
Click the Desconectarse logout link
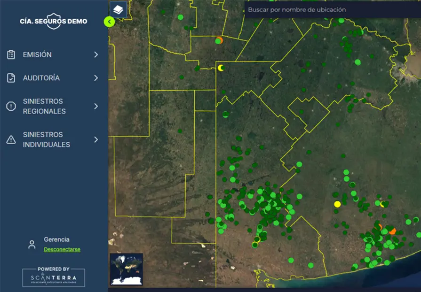pos(62,250)
